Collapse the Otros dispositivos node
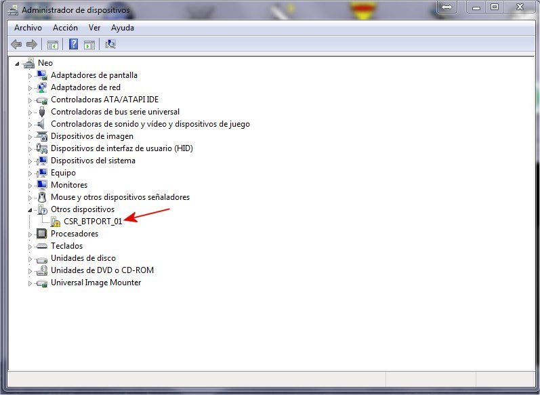Image resolution: width=540 pixels, height=395 pixels. pyautogui.click(x=30, y=209)
